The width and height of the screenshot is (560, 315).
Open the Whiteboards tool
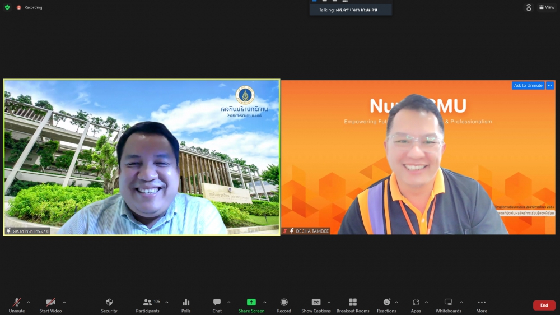[448, 305]
